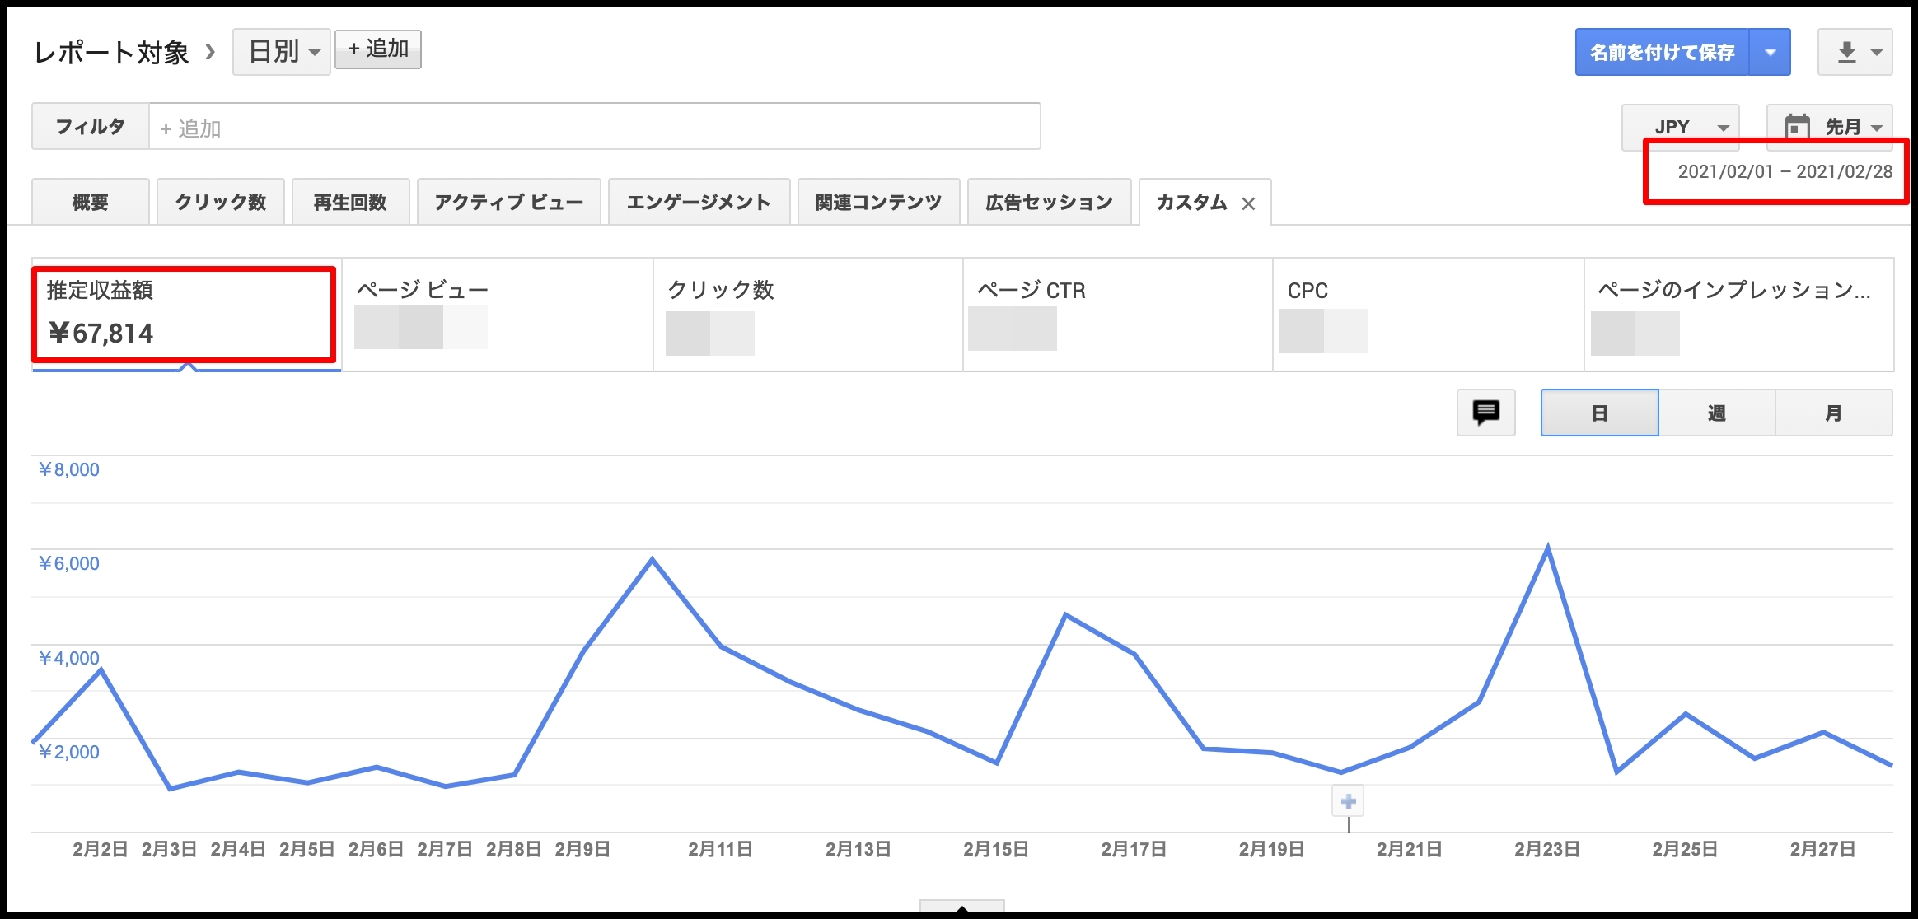Open the 先月 date range dropdown
Image resolution: width=1918 pixels, height=919 pixels.
pyautogui.click(x=1830, y=127)
